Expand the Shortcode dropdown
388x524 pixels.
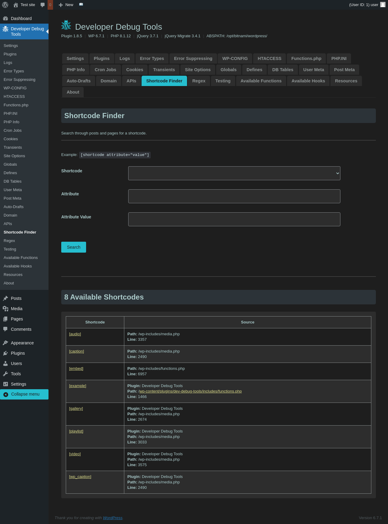[x=234, y=173]
